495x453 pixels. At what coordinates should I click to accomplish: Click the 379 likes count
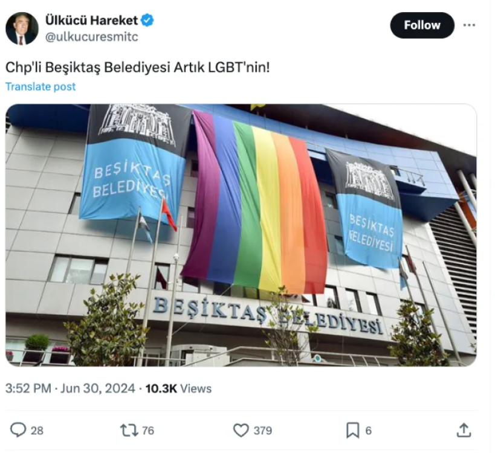tap(262, 430)
